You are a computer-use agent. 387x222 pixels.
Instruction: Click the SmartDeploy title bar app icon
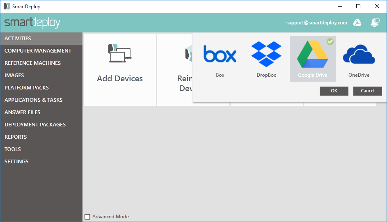click(7, 6)
